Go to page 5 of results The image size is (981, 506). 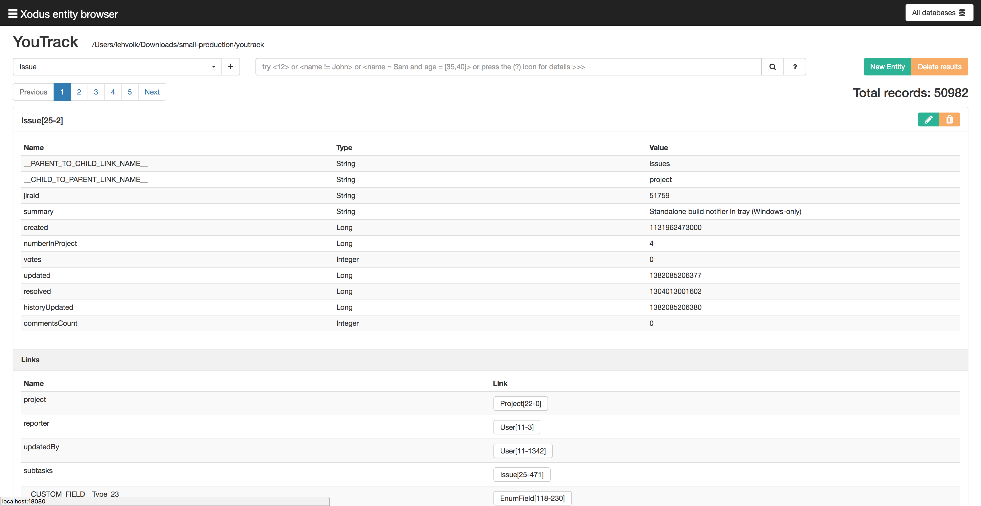[130, 92]
